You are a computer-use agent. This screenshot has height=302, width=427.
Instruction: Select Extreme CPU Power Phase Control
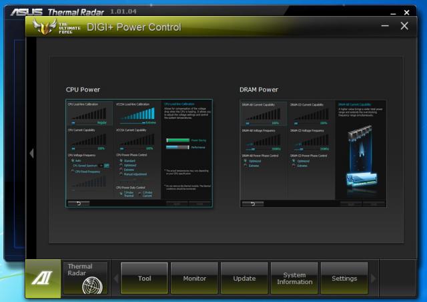pyautogui.click(x=121, y=170)
